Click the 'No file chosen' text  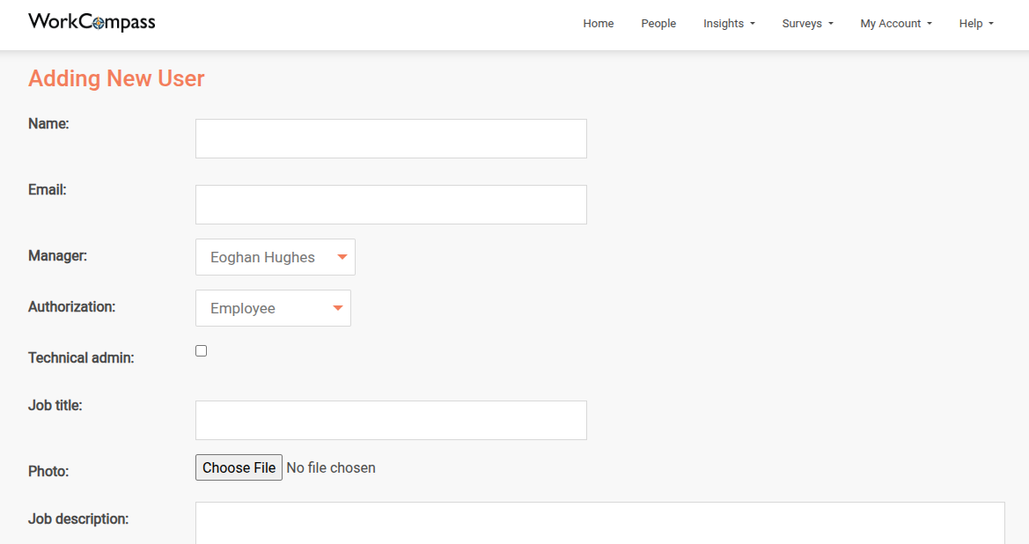point(331,468)
